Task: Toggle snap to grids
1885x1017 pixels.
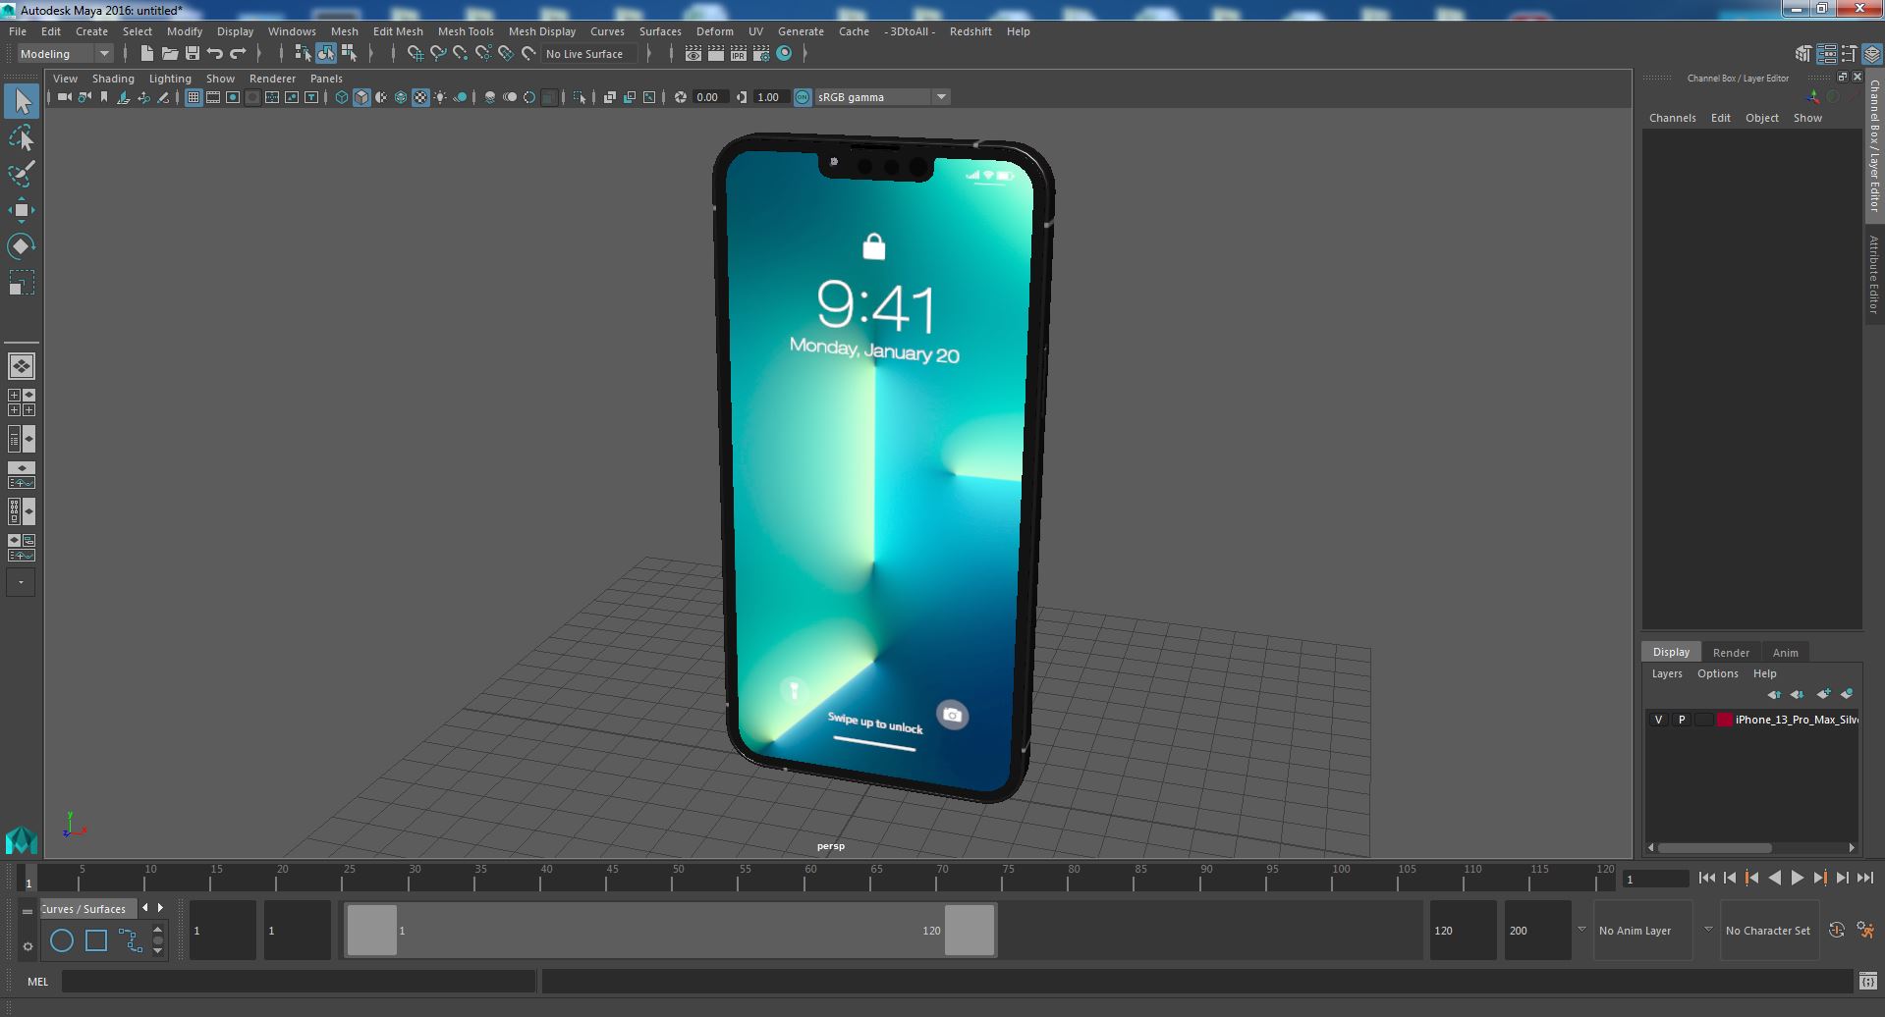Action: pos(416,54)
